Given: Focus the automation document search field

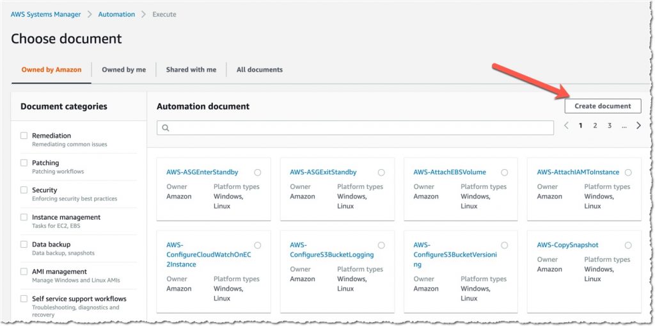Looking at the screenshot, I should pyautogui.click(x=355, y=128).
